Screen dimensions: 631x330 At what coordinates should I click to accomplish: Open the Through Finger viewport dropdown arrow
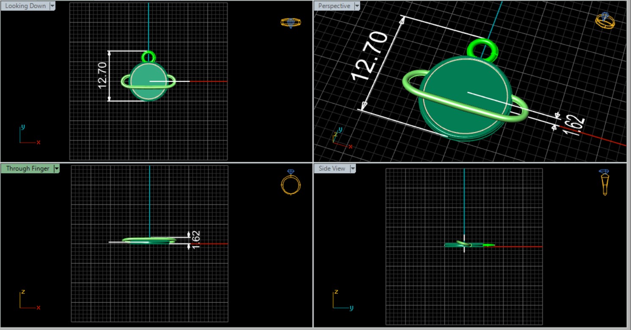pyautogui.click(x=56, y=169)
